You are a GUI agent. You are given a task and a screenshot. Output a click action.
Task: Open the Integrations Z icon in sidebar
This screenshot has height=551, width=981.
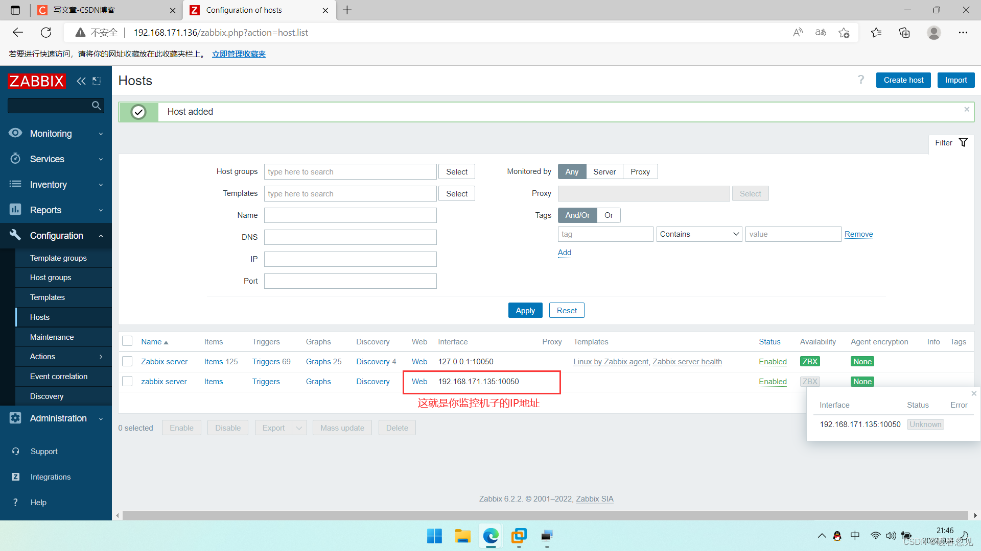point(15,477)
